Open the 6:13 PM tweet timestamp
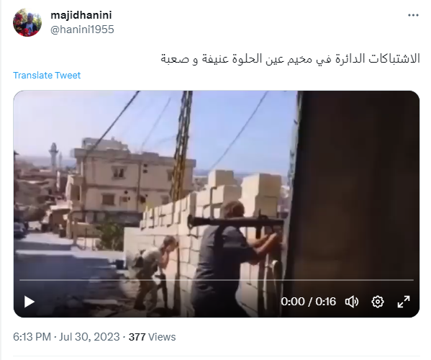431x360 pixels. pos(32,337)
